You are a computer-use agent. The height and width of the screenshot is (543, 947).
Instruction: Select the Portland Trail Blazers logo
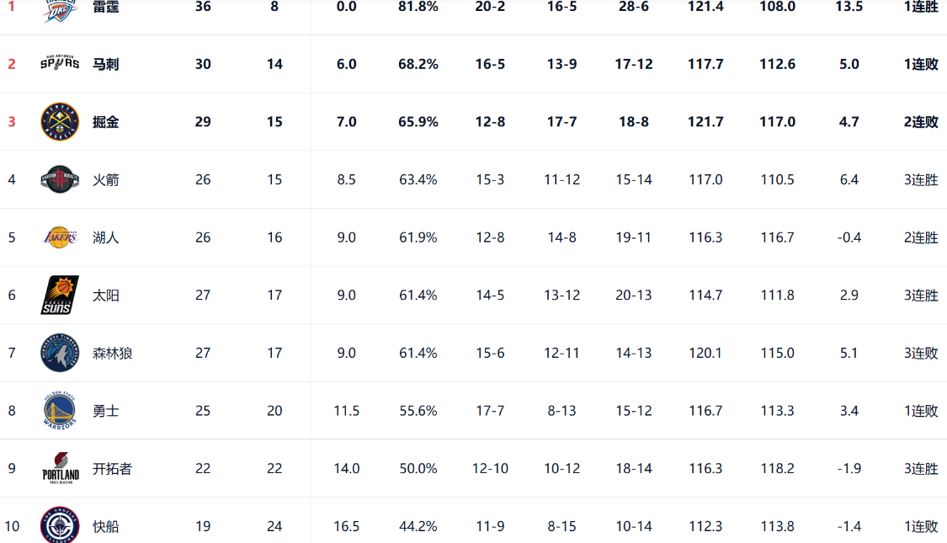tap(60, 468)
